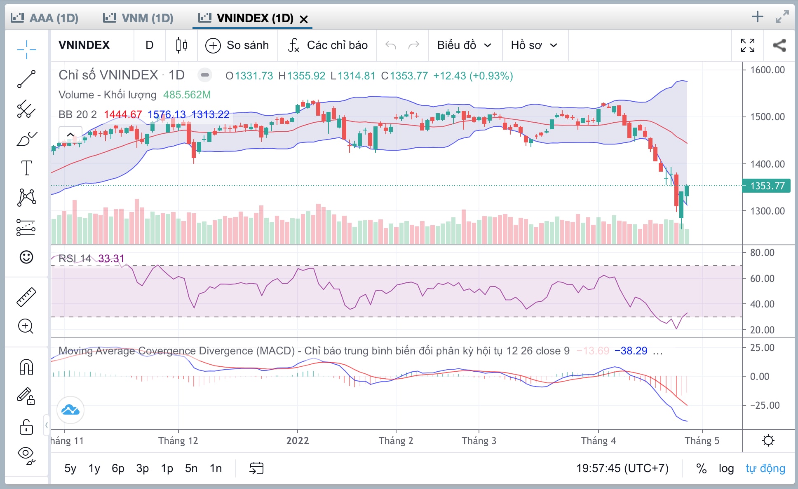Switch to the AAA (1D) tab
The height and width of the screenshot is (489, 798).
(45, 18)
